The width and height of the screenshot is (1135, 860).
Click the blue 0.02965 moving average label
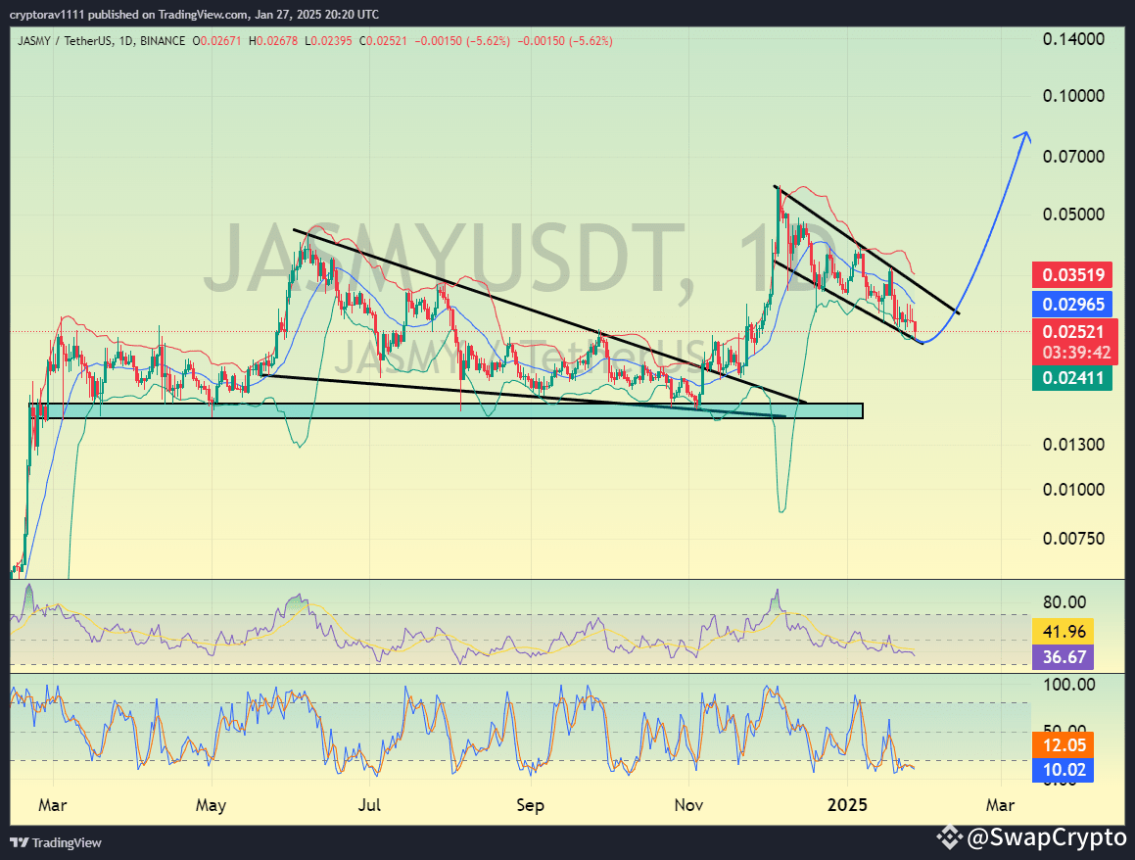click(x=1072, y=306)
